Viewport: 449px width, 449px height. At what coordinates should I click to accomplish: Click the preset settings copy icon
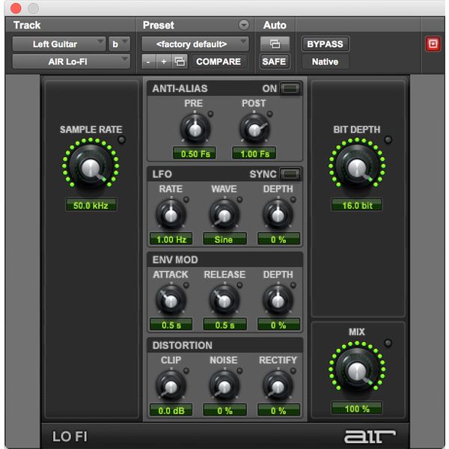click(180, 61)
